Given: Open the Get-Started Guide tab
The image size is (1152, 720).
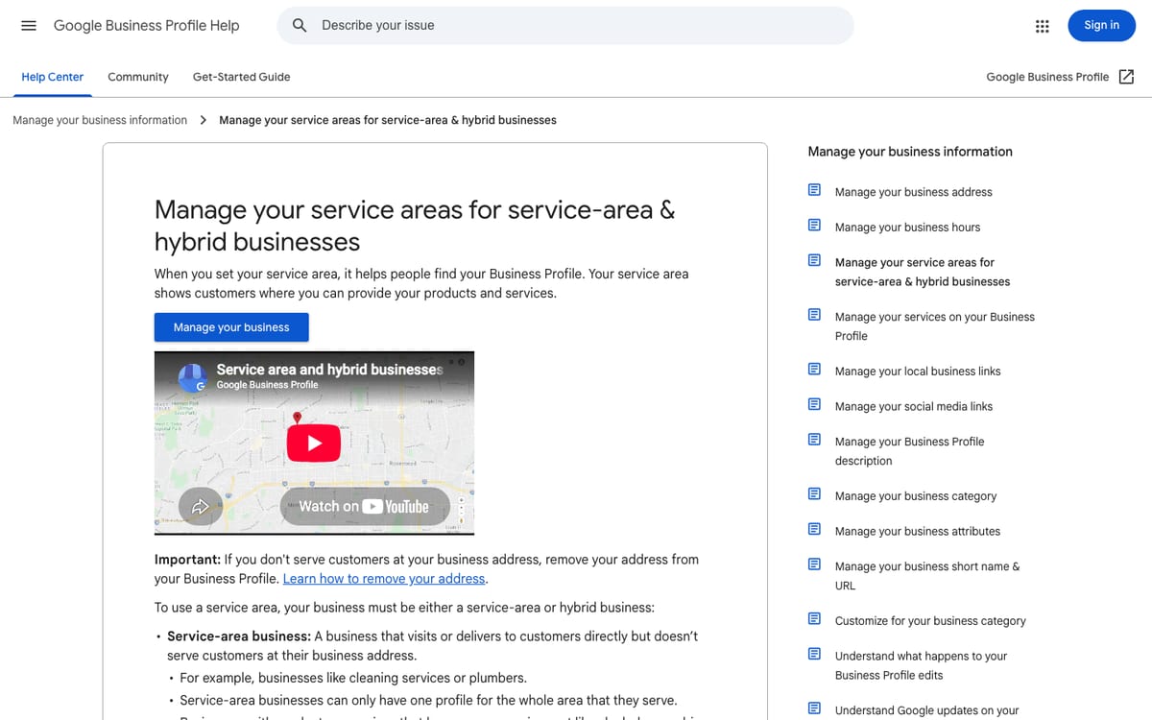Looking at the screenshot, I should click(241, 77).
